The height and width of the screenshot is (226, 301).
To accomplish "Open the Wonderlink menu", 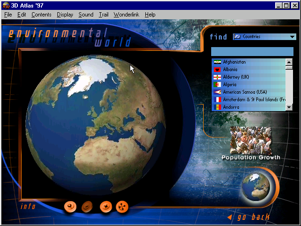I will 127,15.
